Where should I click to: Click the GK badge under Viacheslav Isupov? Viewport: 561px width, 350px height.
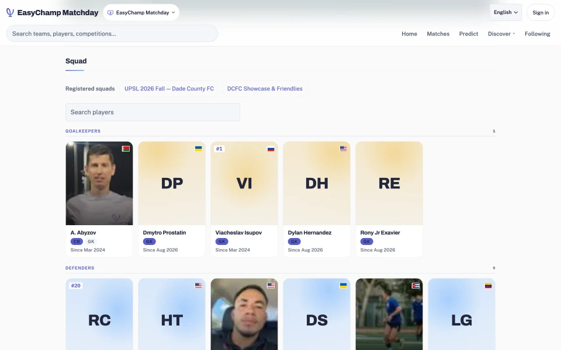tap(222, 242)
